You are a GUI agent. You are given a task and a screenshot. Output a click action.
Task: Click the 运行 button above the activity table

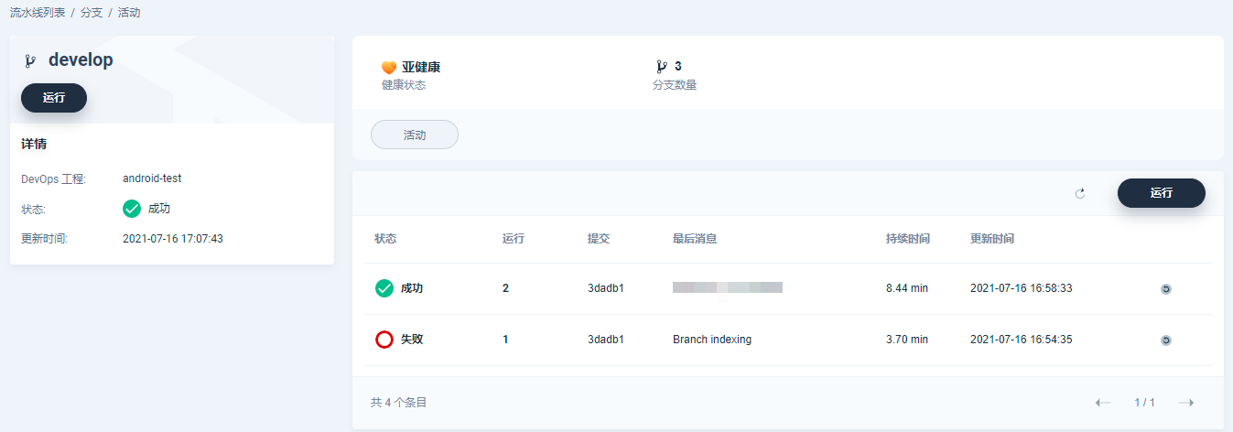point(1162,193)
